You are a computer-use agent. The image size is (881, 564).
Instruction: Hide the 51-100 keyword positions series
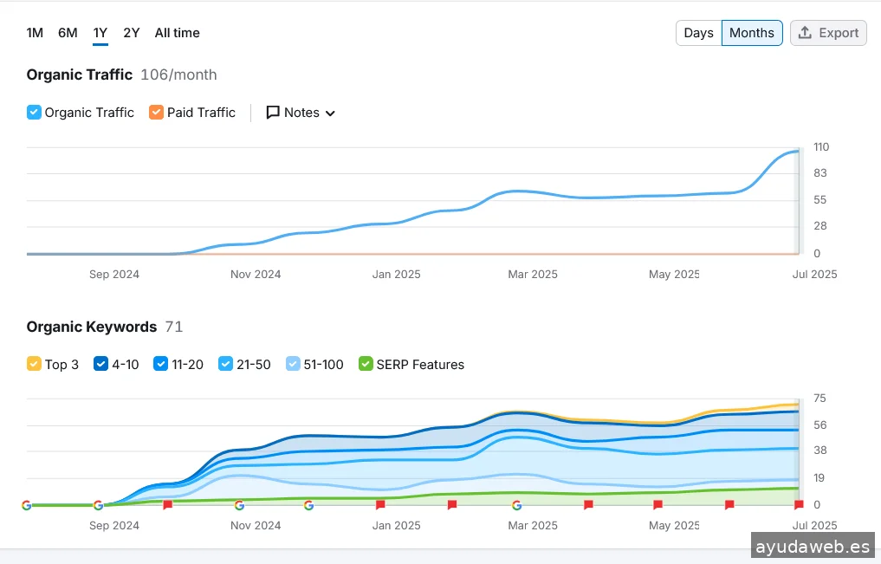pyautogui.click(x=295, y=365)
